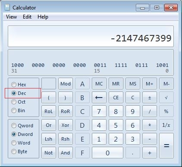Image resolution: width=182 pixels, height=167 pixels.
Task: Click the hex digit C key beside RoR
Action: tap(82, 111)
